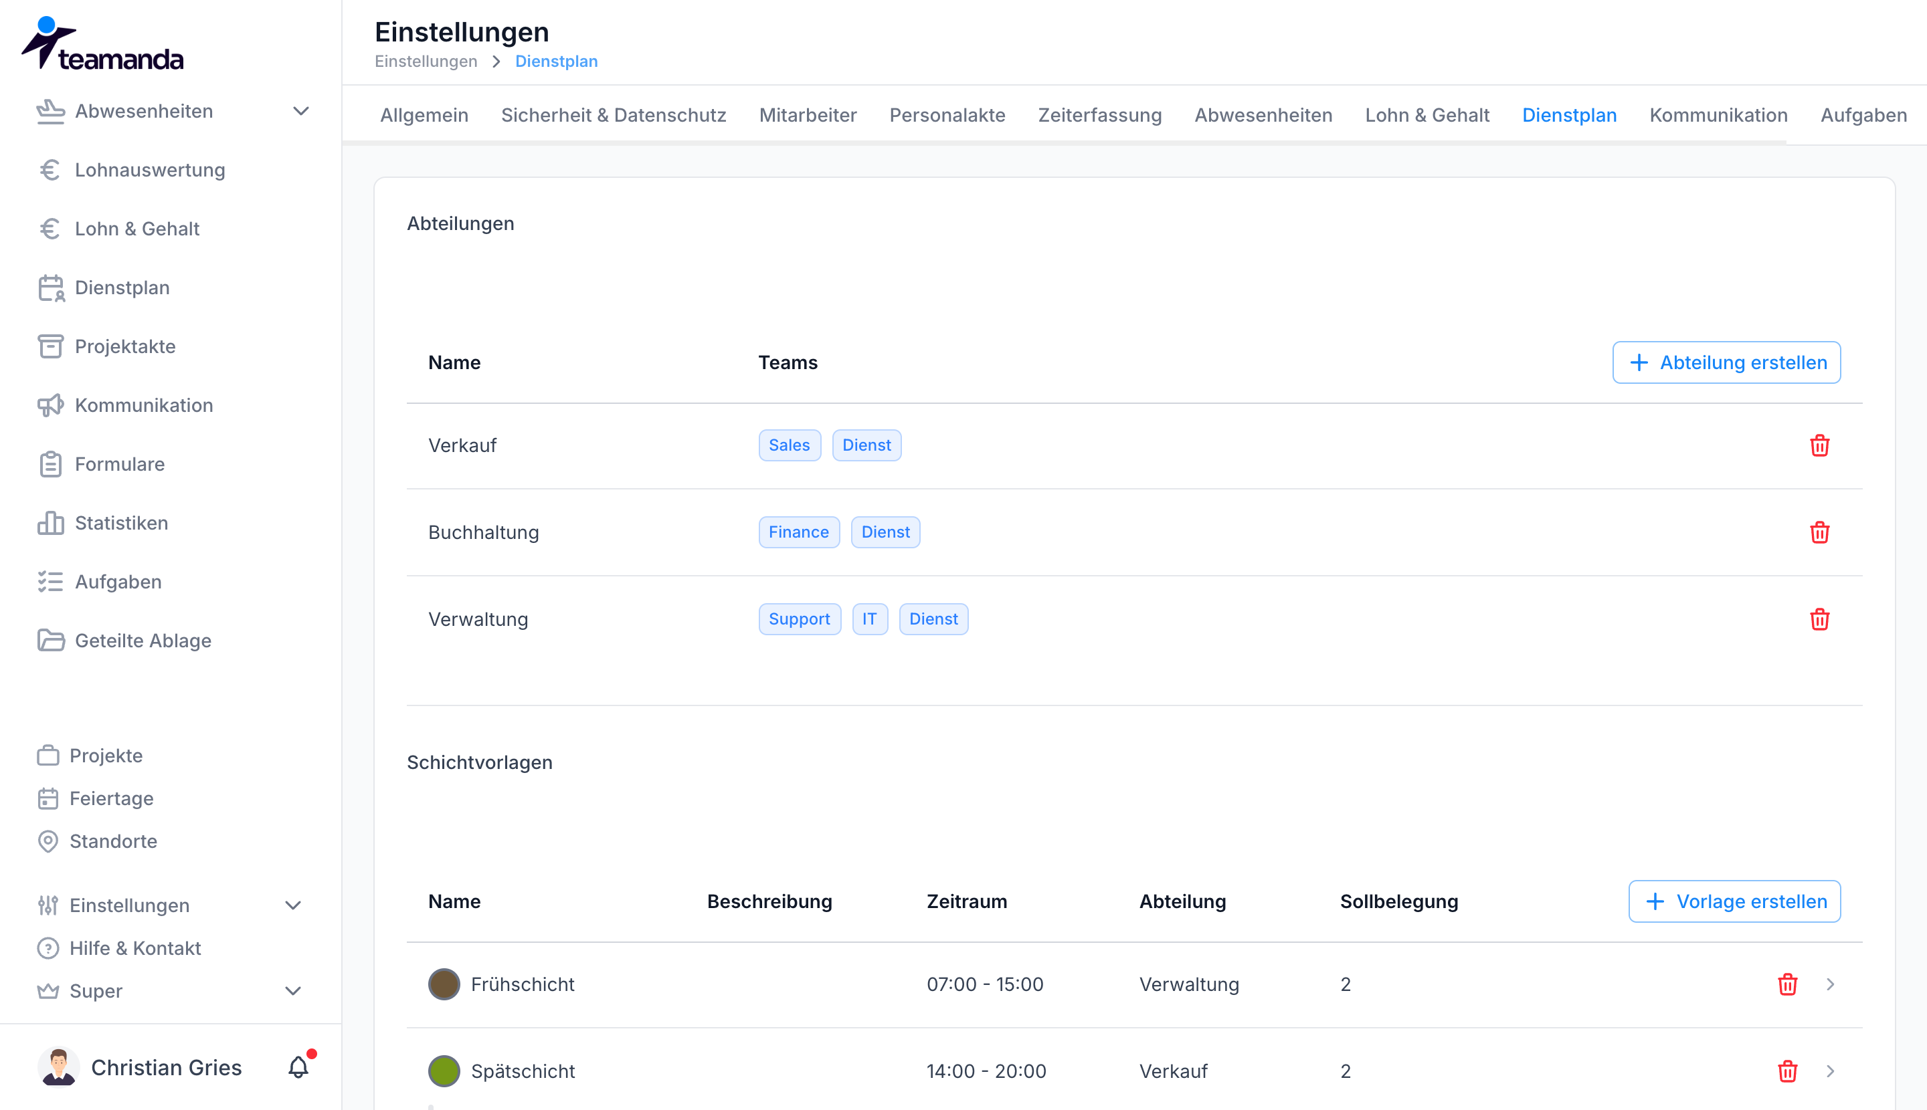Click the Lohn & Gehalt euro icon in the sidebar
Viewport: 1927px width, 1110px height.
50,229
